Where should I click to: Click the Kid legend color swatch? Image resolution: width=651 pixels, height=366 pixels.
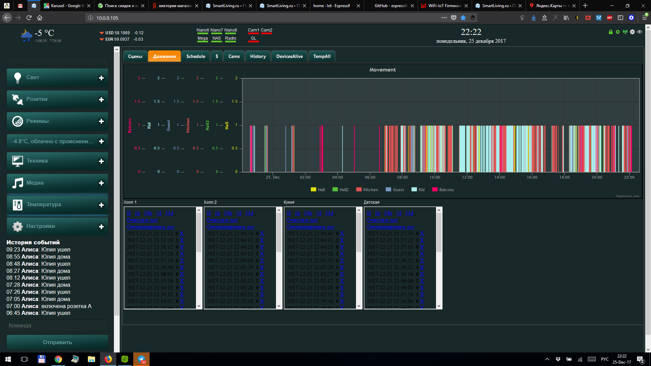click(414, 189)
